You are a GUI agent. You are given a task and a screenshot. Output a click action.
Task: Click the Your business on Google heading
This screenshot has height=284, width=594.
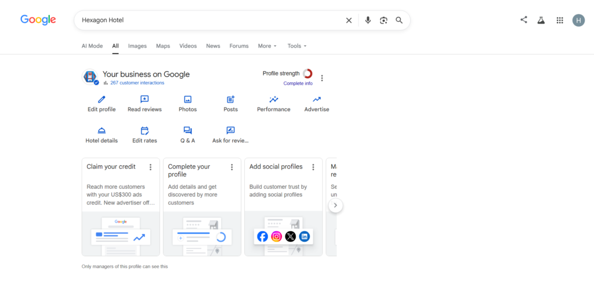pyautogui.click(x=146, y=74)
